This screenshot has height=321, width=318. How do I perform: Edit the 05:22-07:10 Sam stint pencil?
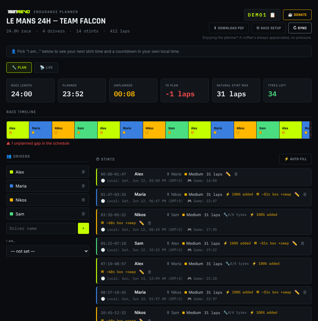[x=294, y=243]
